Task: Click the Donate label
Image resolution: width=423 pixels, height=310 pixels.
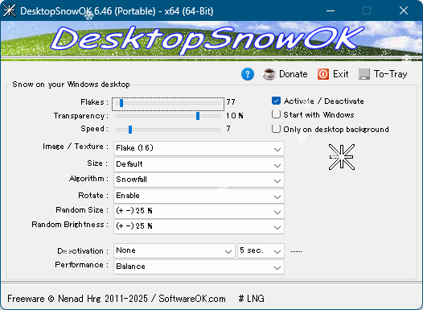Action: (294, 74)
